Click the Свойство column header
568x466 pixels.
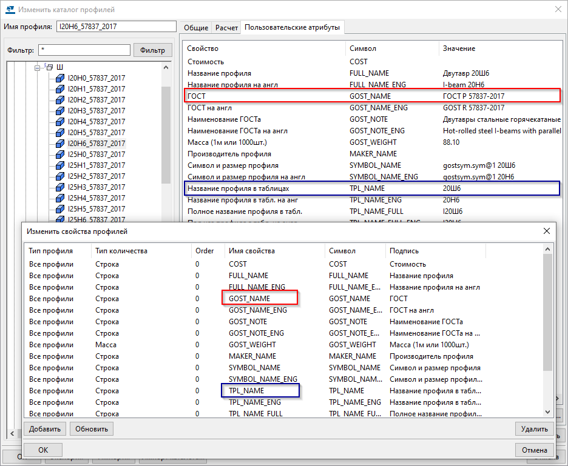(x=265, y=48)
